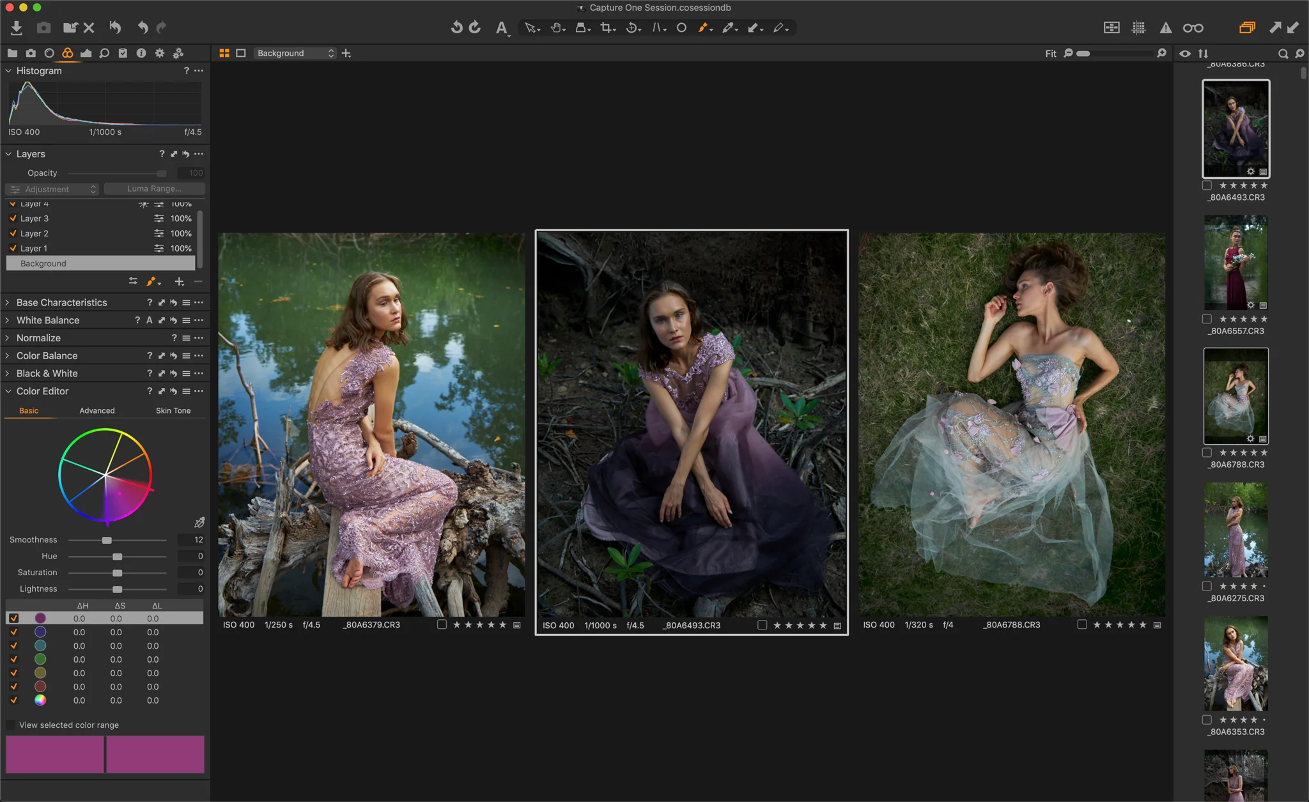
Task: Switch to the Basic color editor tab
Action: [x=29, y=410]
